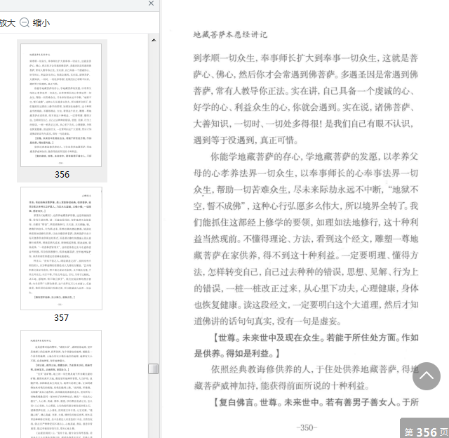Click the 缩小 zoom out label
This screenshot has width=449, height=438.
click(x=41, y=22)
